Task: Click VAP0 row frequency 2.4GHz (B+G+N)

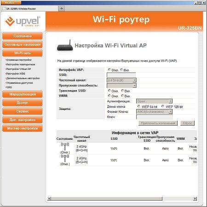Action: [x=81, y=149]
